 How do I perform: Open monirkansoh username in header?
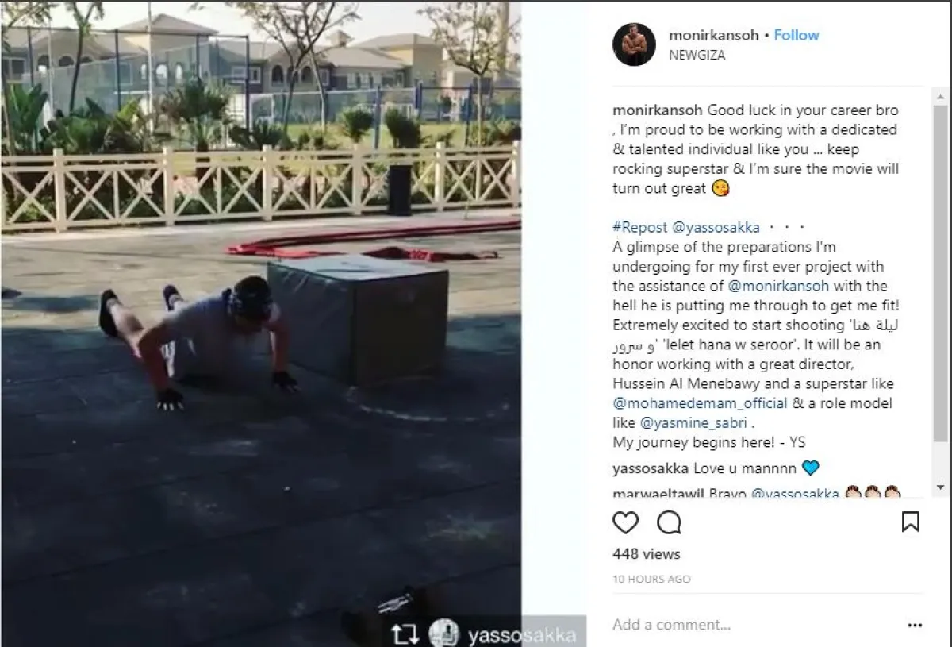pyautogui.click(x=713, y=35)
